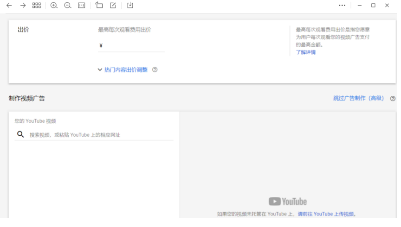401x227 pixels.
Task: Go forward with the right arrow icon
Action: point(23,6)
